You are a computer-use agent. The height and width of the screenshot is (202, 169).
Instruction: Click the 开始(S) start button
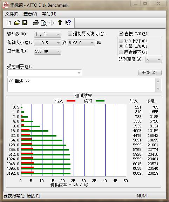coord(150,72)
